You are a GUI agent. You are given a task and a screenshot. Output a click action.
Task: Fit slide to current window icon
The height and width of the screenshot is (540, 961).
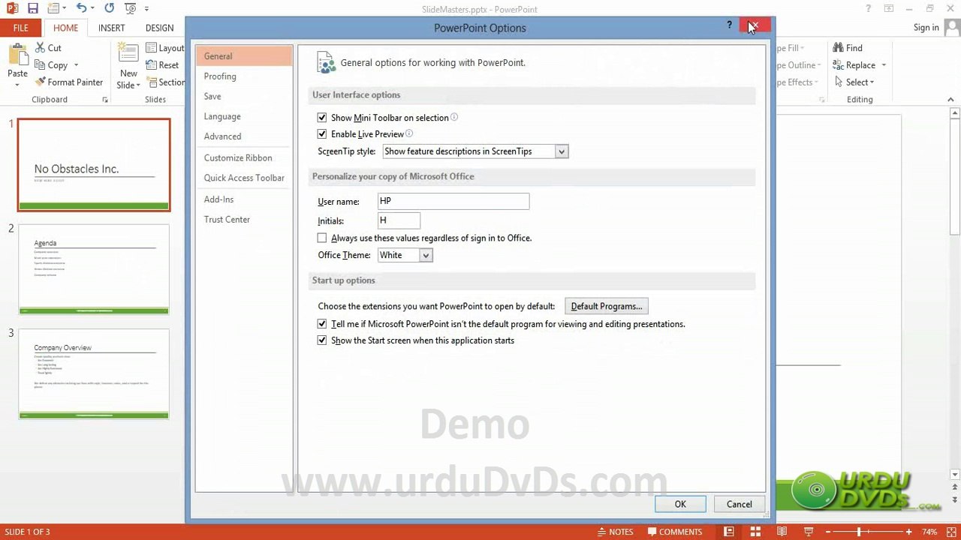pyautogui.click(x=950, y=532)
